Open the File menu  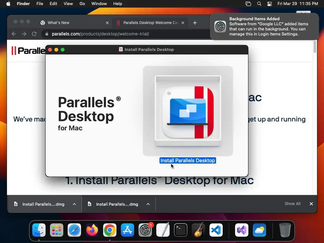click(40, 4)
